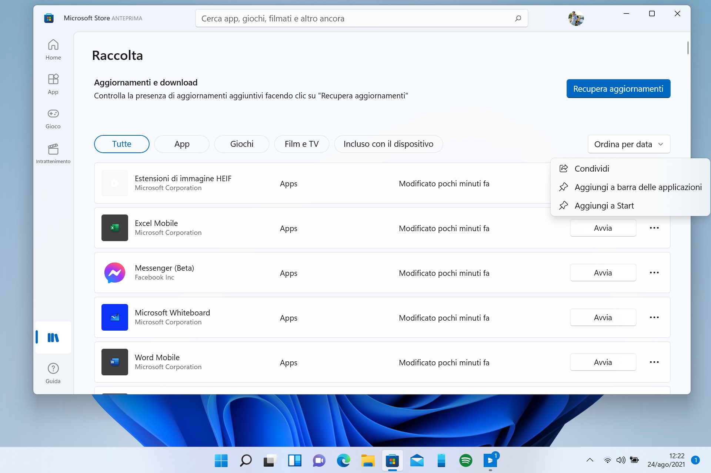This screenshot has width=711, height=473.
Task: Click Estensioni di immagine HEIF title
Action: coord(183,179)
